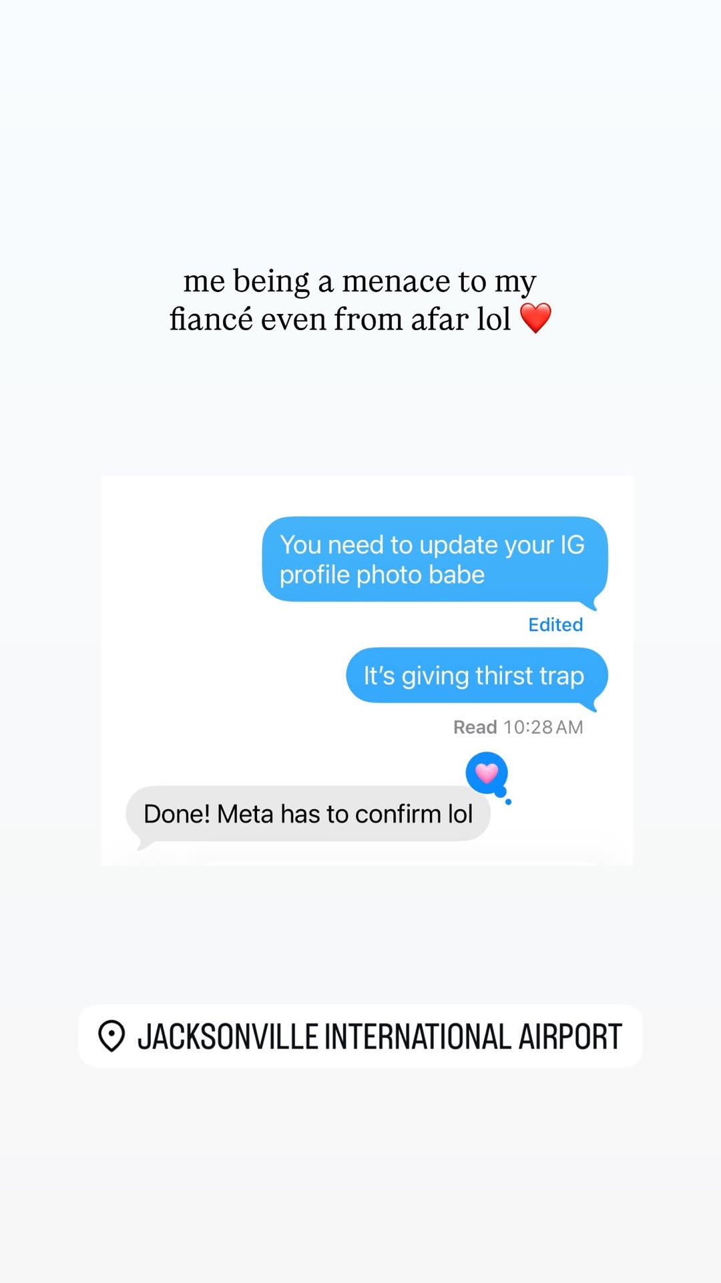The width and height of the screenshot is (721, 1283).
Task: Tap the red heart emoji in caption
Action: 535,318
